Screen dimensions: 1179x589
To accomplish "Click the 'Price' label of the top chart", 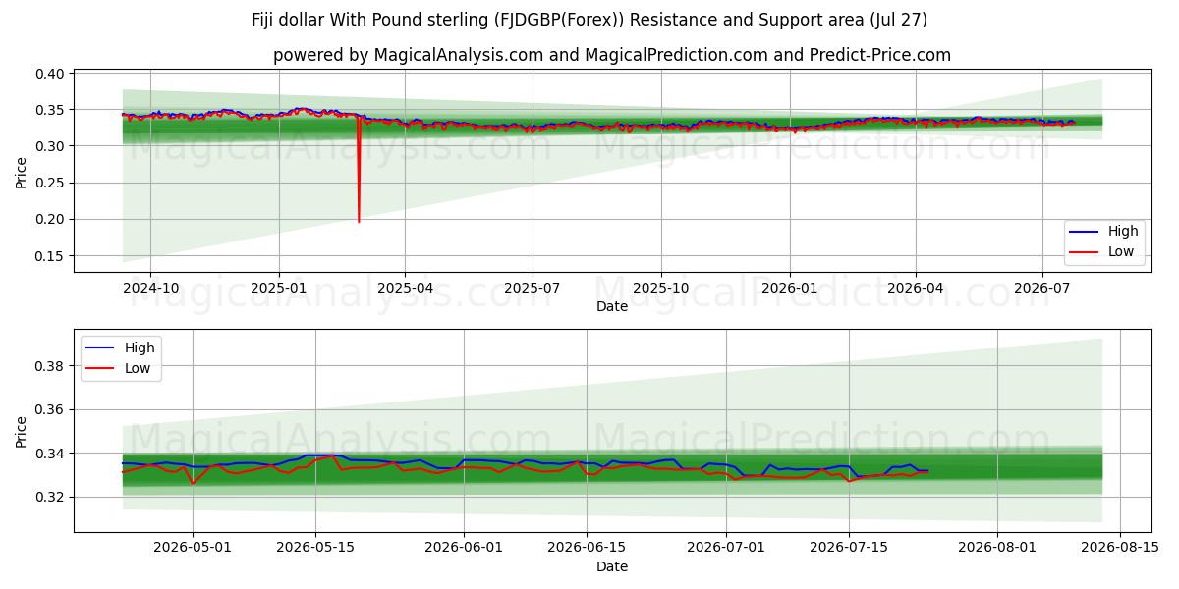I will [x=22, y=172].
